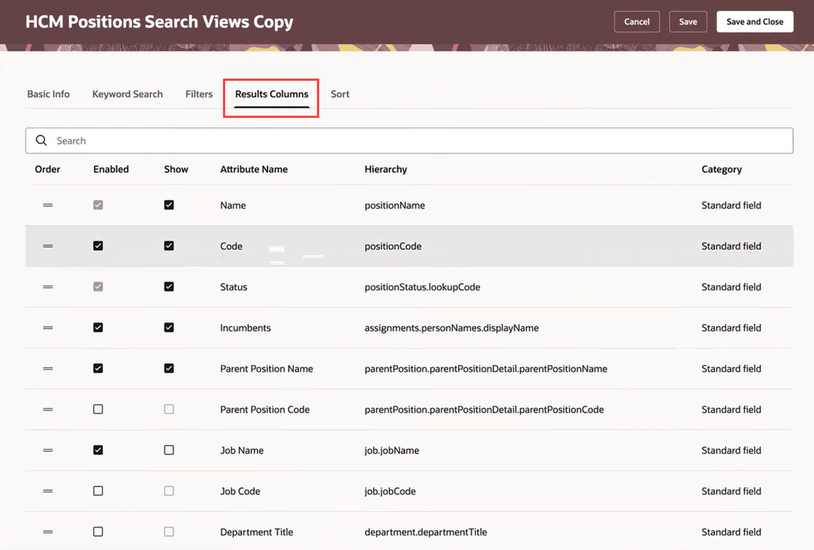This screenshot has height=550, width=814.
Task: Click the Job Name attribute name
Action: (242, 450)
